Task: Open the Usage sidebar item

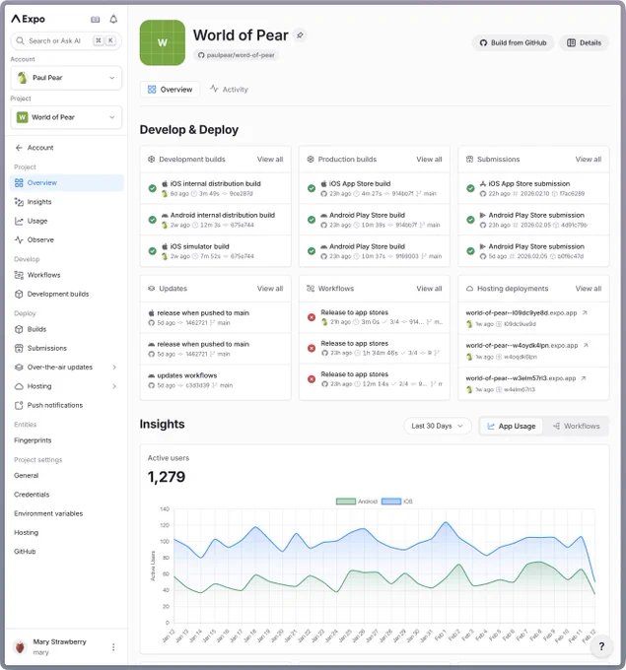Action: pyautogui.click(x=66, y=221)
